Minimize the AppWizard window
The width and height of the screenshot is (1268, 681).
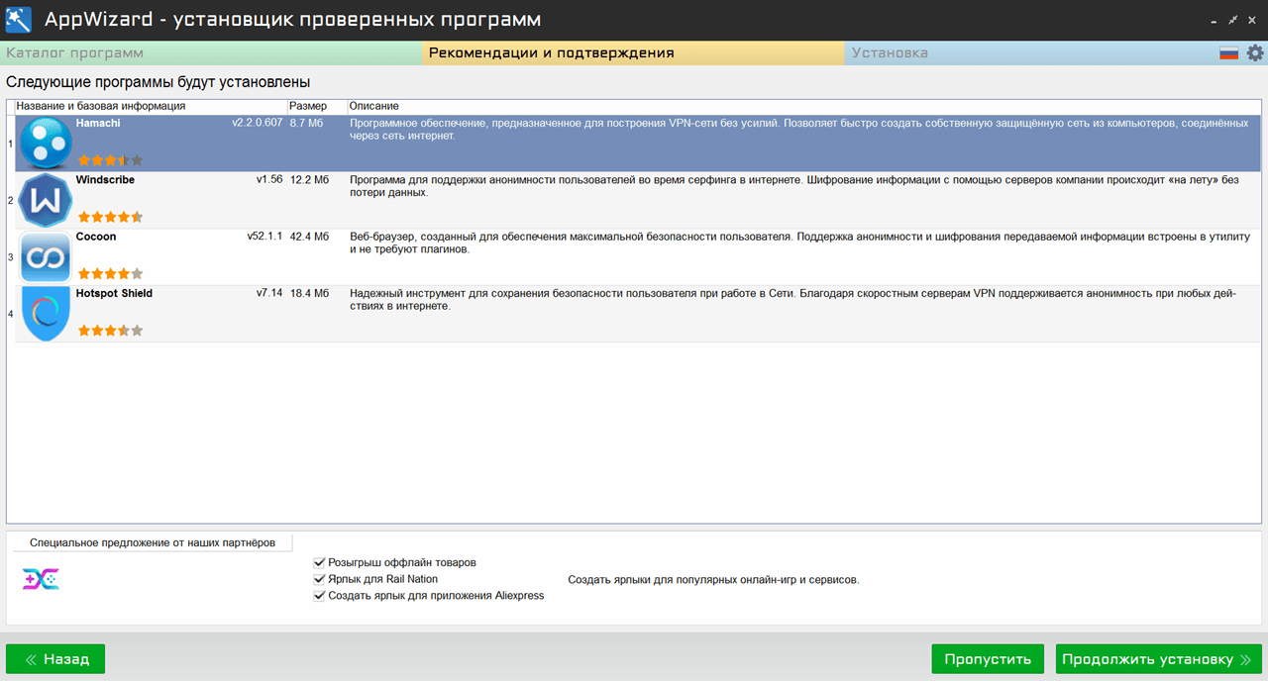(1215, 20)
